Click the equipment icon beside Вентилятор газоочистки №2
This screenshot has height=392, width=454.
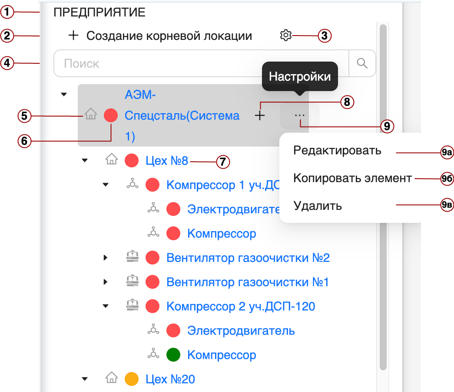pos(132,257)
